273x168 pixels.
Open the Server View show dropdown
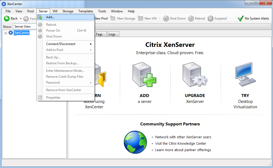click(25, 27)
